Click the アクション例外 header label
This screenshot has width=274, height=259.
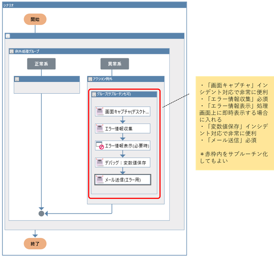[x=103, y=79]
